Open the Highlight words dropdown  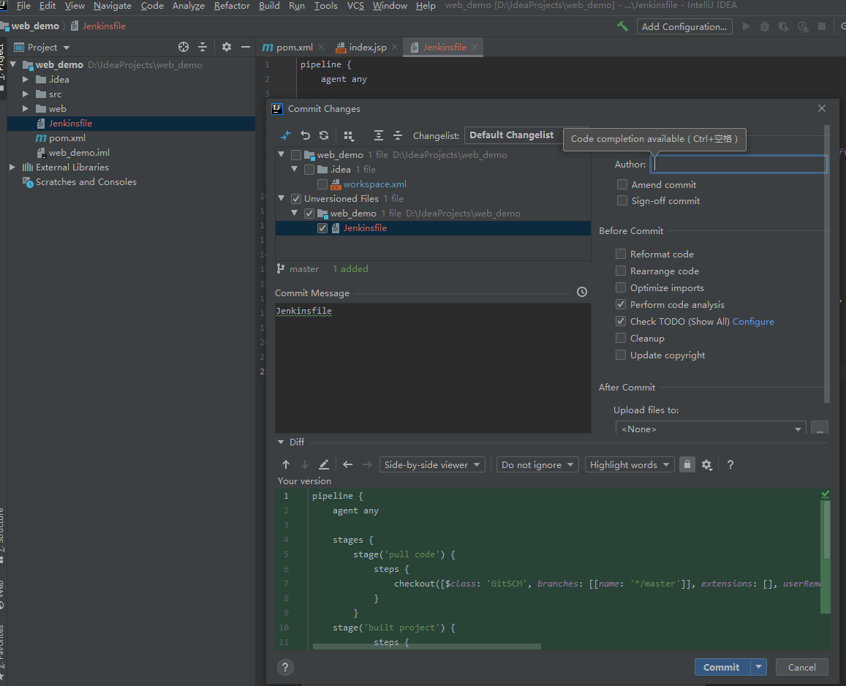630,464
